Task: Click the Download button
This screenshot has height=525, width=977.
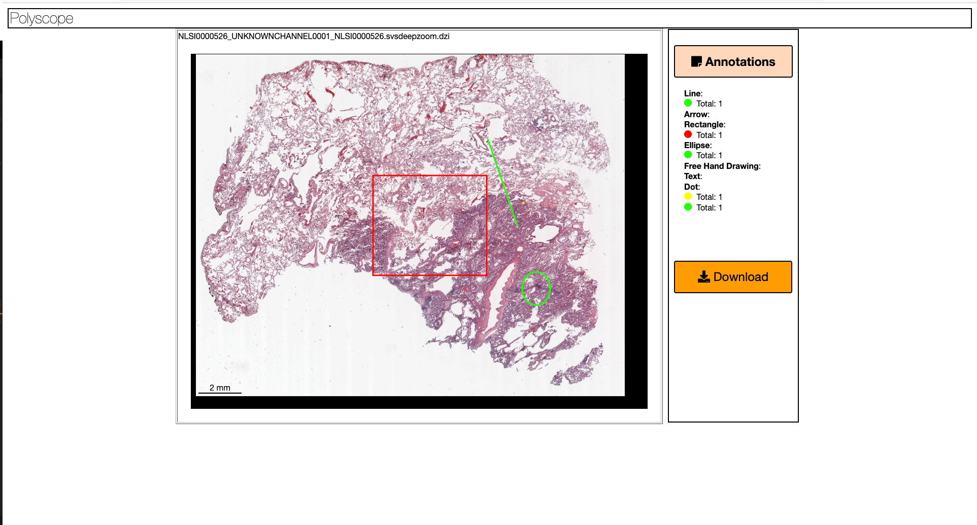Action: pos(733,277)
